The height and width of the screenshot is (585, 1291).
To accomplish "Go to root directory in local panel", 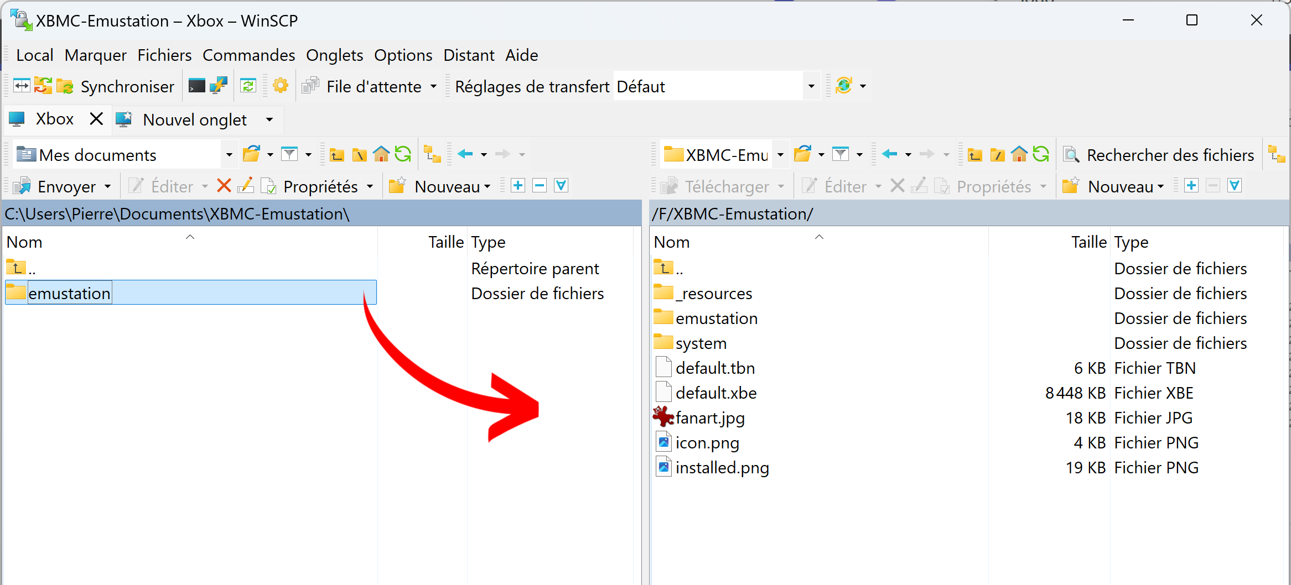I will 359,154.
